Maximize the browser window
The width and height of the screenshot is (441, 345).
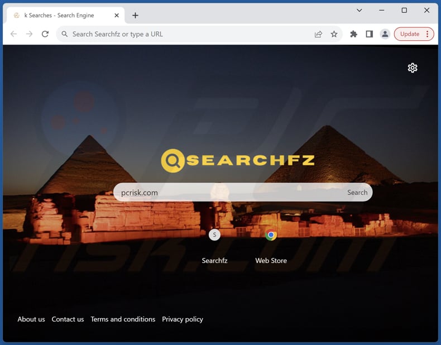(404, 11)
